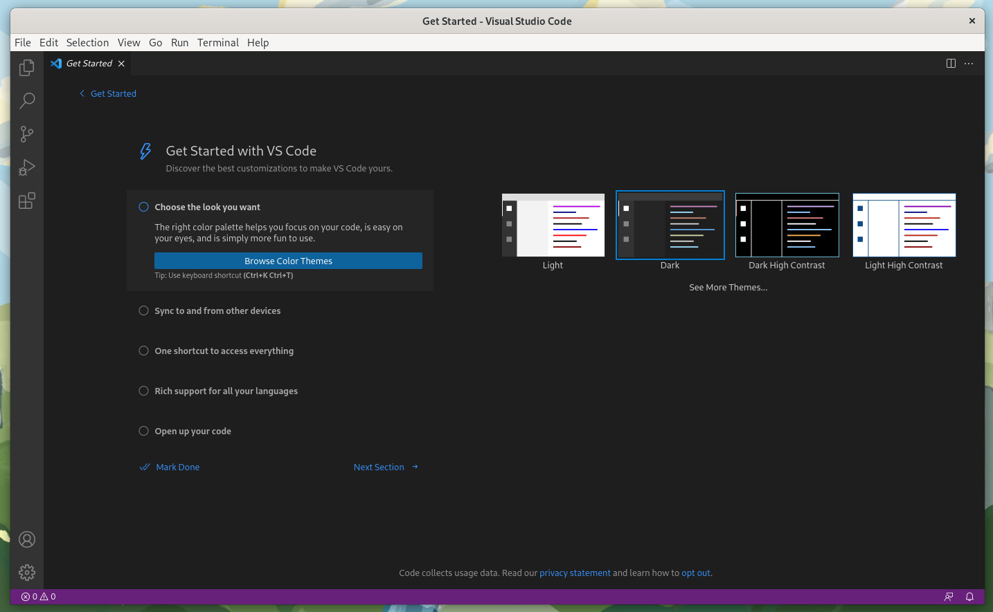Open the privacy statement link
Screen dimensions: 993x612
(575, 573)
